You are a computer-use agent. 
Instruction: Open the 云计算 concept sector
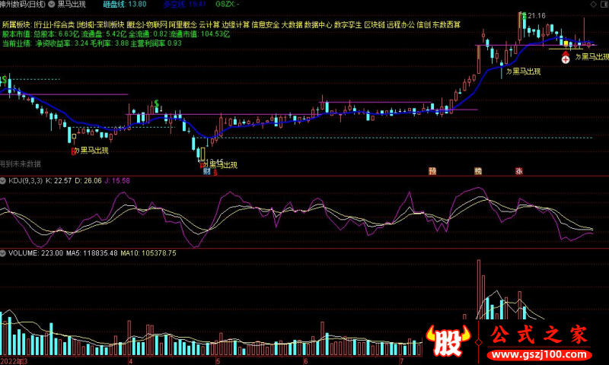209,25
